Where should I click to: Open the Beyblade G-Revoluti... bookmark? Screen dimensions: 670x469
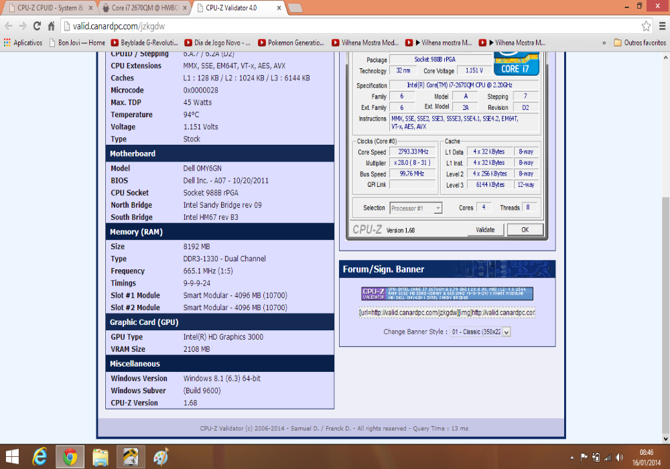pyautogui.click(x=145, y=43)
